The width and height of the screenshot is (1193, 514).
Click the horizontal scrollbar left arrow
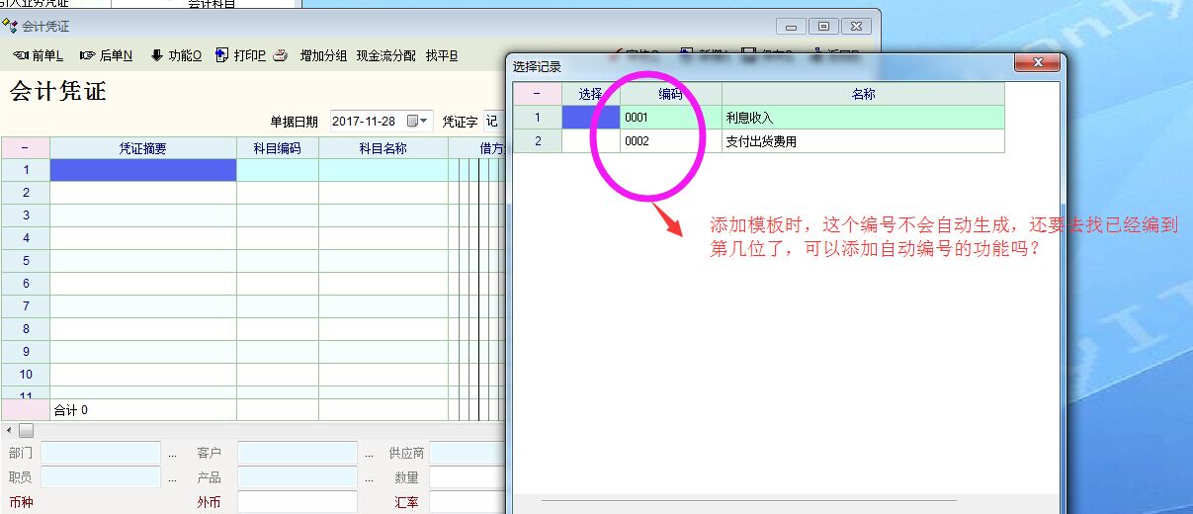(9, 430)
